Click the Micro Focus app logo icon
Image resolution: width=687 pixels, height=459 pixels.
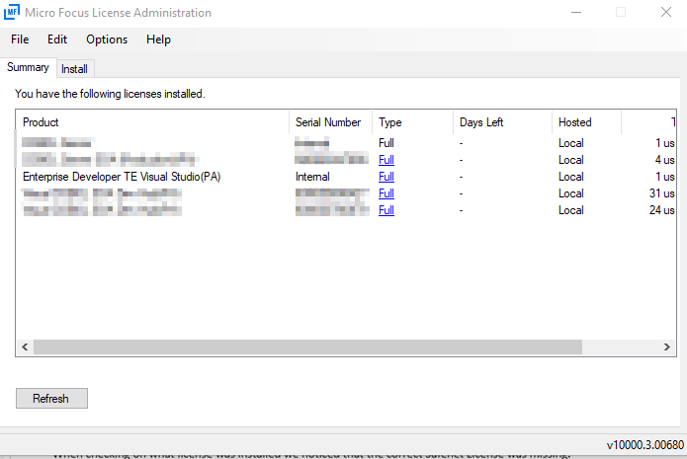[12, 12]
